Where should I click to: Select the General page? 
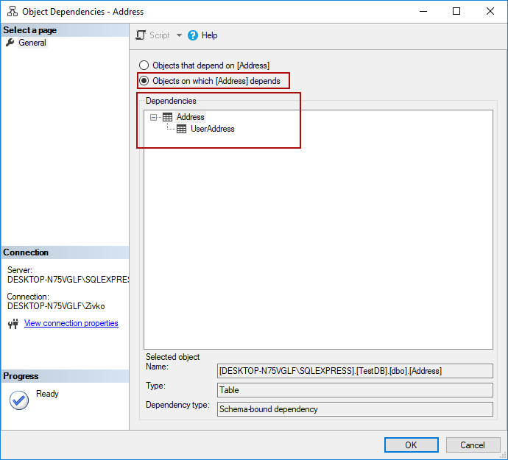point(32,43)
